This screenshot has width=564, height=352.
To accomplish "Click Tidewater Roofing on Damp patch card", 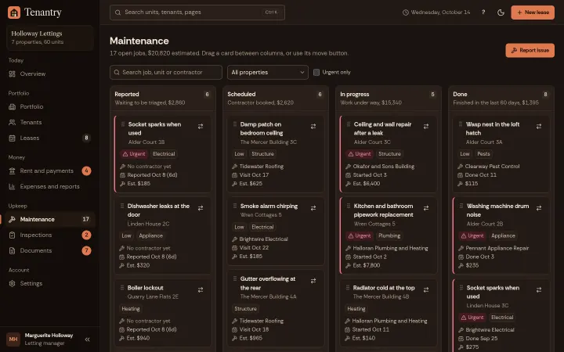I will tap(262, 167).
